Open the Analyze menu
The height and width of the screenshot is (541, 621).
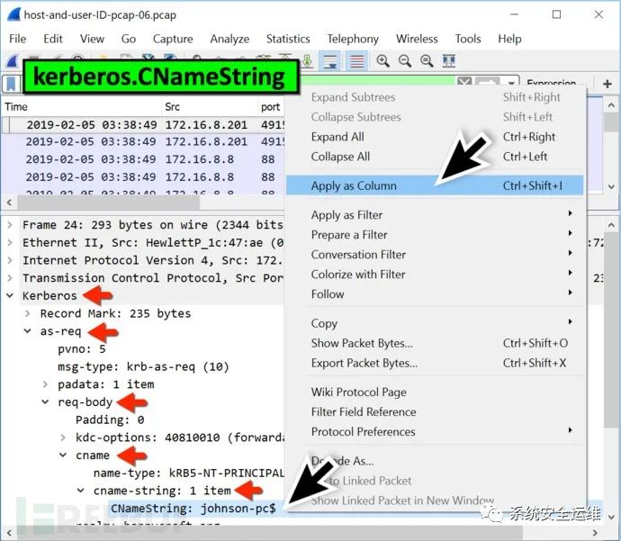click(229, 39)
